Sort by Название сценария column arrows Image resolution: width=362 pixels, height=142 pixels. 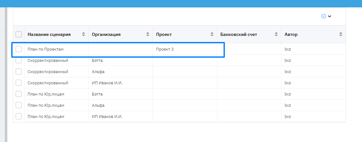coord(84,34)
